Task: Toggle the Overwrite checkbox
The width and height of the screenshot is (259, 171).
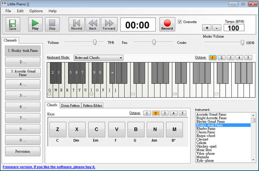Action: [x=180, y=22]
